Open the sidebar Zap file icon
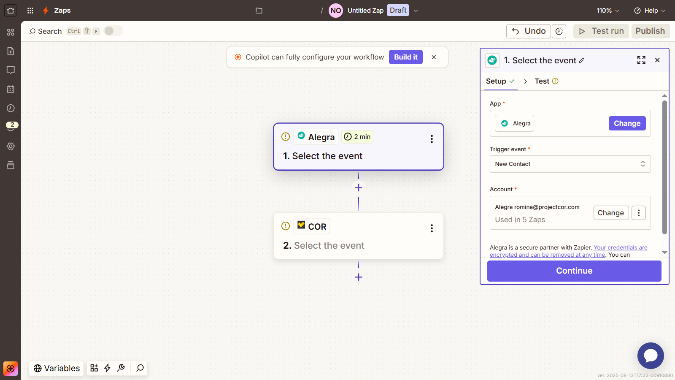The height and width of the screenshot is (380, 675). click(11, 51)
